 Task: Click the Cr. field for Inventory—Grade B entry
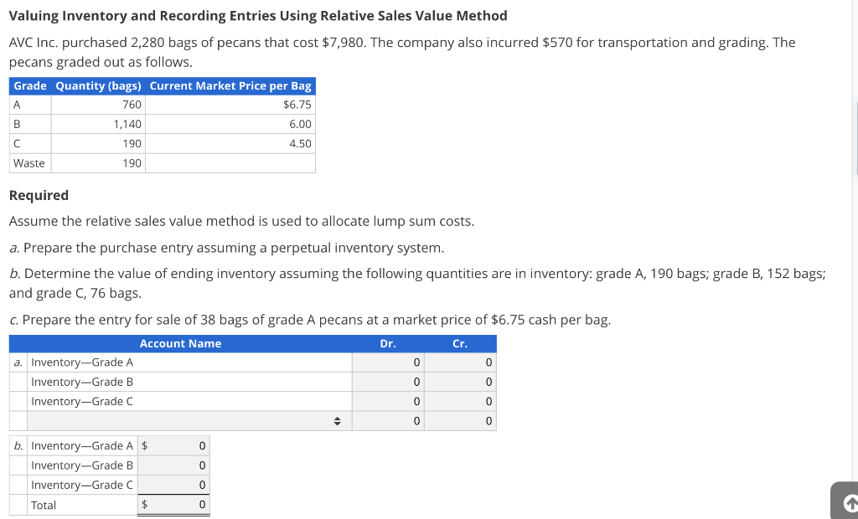point(461,382)
